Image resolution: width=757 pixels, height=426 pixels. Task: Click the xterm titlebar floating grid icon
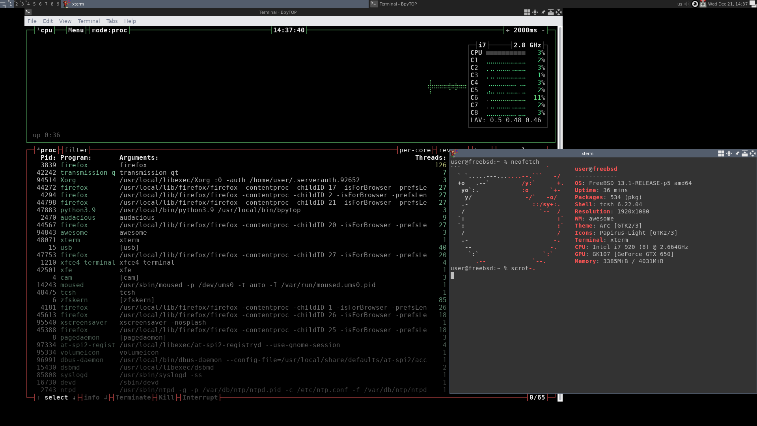click(x=721, y=153)
